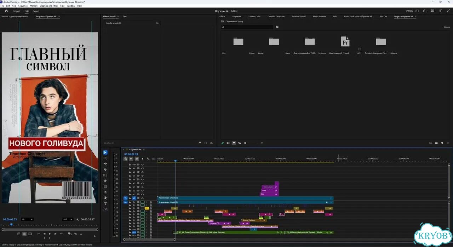Select the Pen tool in the toolbar
This screenshot has height=247, width=453.
[105, 181]
